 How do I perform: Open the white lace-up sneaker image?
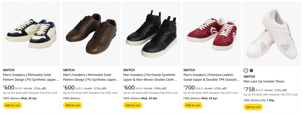(x=272, y=34)
